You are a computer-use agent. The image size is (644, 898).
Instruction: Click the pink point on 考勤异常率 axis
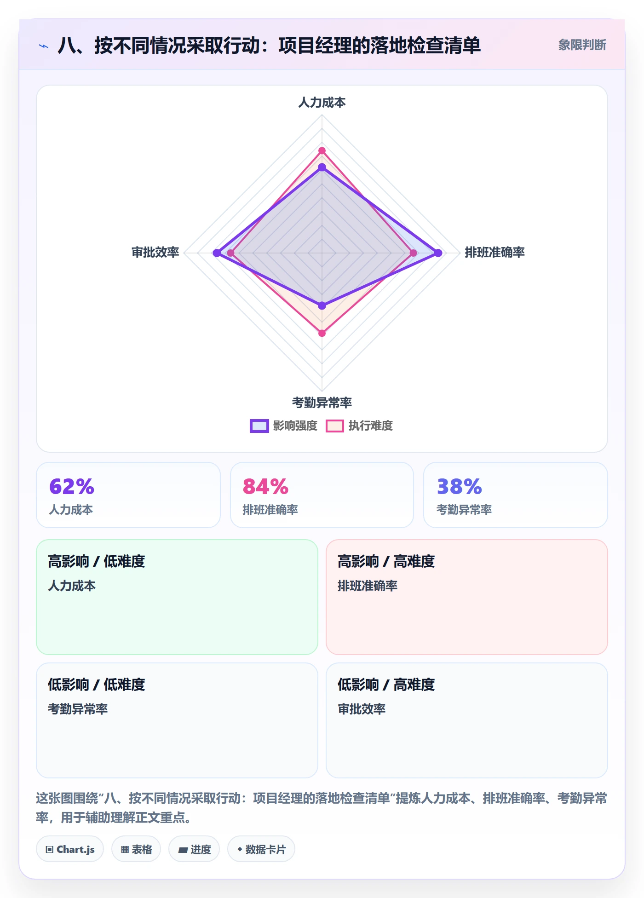[x=322, y=333]
